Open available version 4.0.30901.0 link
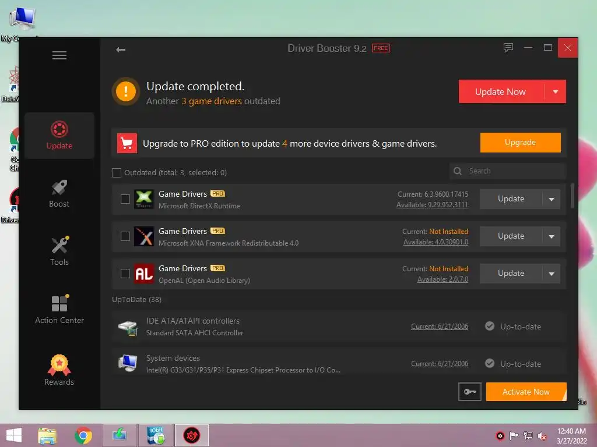The width and height of the screenshot is (597, 447). (436, 242)
